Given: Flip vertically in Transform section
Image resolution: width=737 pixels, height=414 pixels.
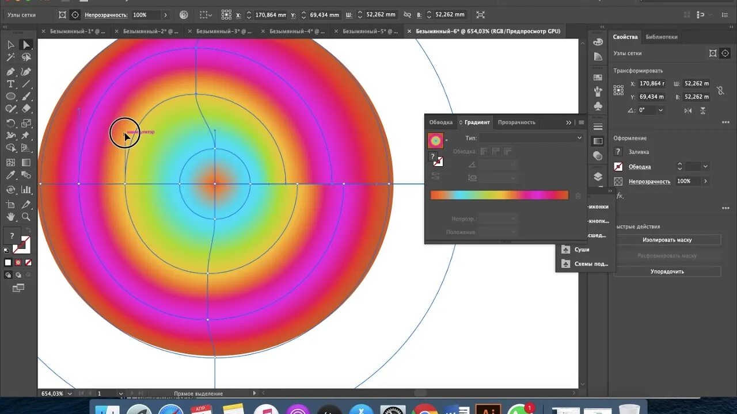Looking at the screenshot, I should click(x=703, y=110).
